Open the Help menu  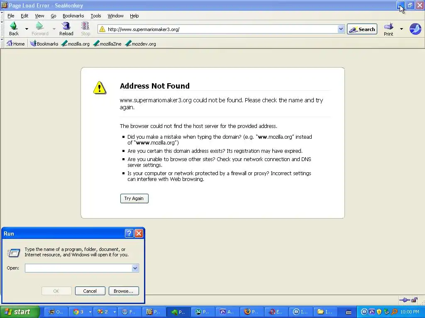(134, 16)
